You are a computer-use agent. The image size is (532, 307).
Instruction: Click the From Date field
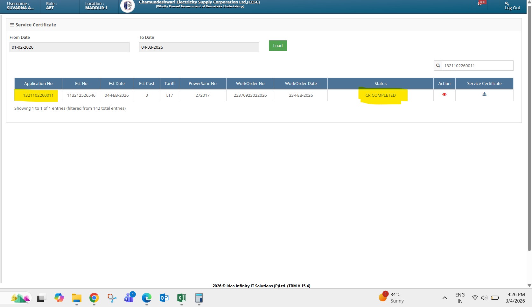point(69,47)
